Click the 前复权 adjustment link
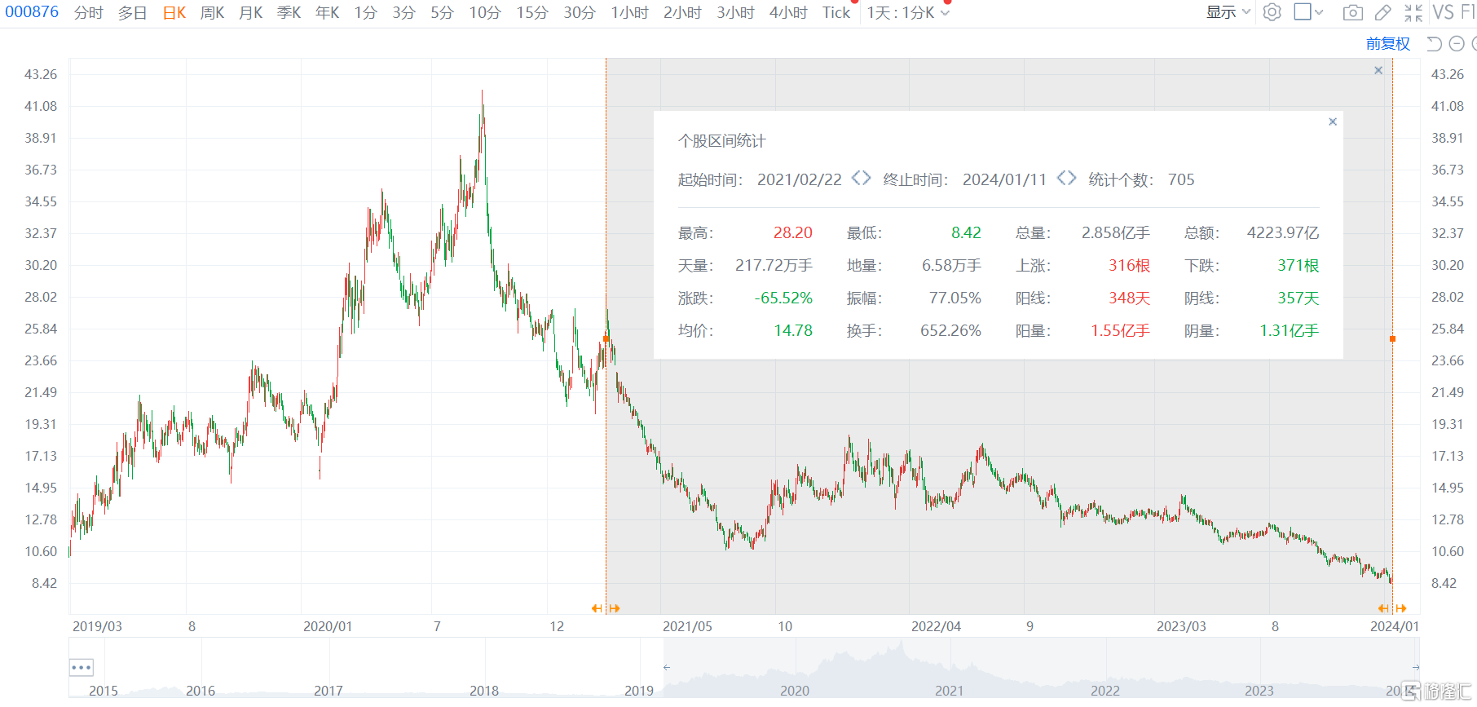The width and height of the screenshot is (1477, 707). coord(1387,44)
